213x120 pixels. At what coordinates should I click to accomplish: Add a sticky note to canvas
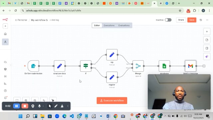207,40
